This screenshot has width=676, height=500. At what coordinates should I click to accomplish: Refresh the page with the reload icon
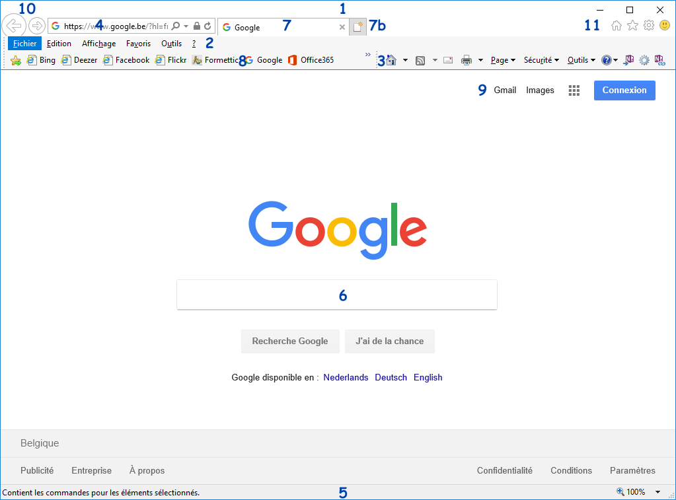(x=207, y=26)
